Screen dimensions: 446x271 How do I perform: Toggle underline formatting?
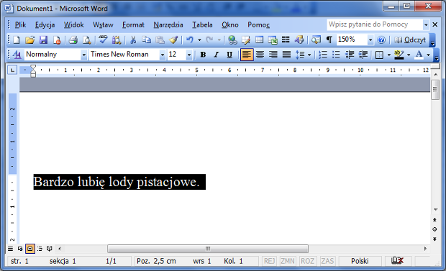pyautogui.click(x=229, y=55)
